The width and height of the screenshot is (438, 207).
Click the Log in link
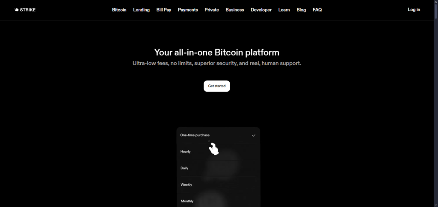click(x=414, y=9)
